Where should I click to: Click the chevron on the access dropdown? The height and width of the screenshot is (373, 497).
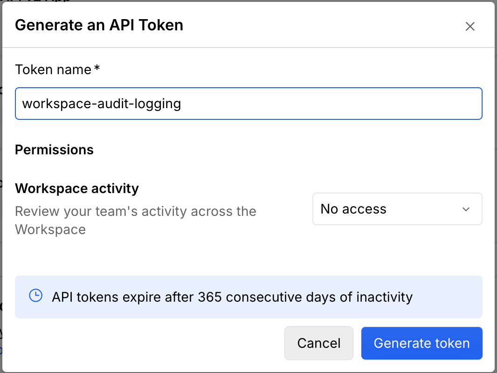pyautogui.click(x=466, y=209)
